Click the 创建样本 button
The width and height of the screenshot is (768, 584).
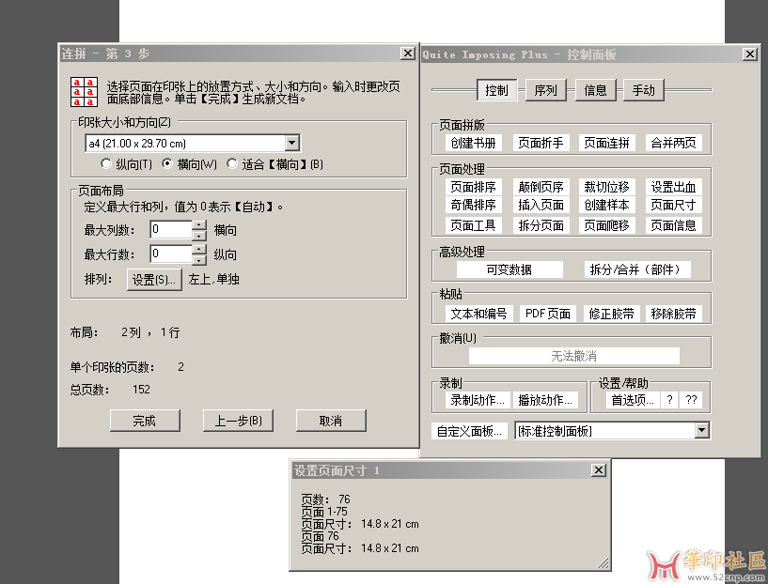(607, 205)
